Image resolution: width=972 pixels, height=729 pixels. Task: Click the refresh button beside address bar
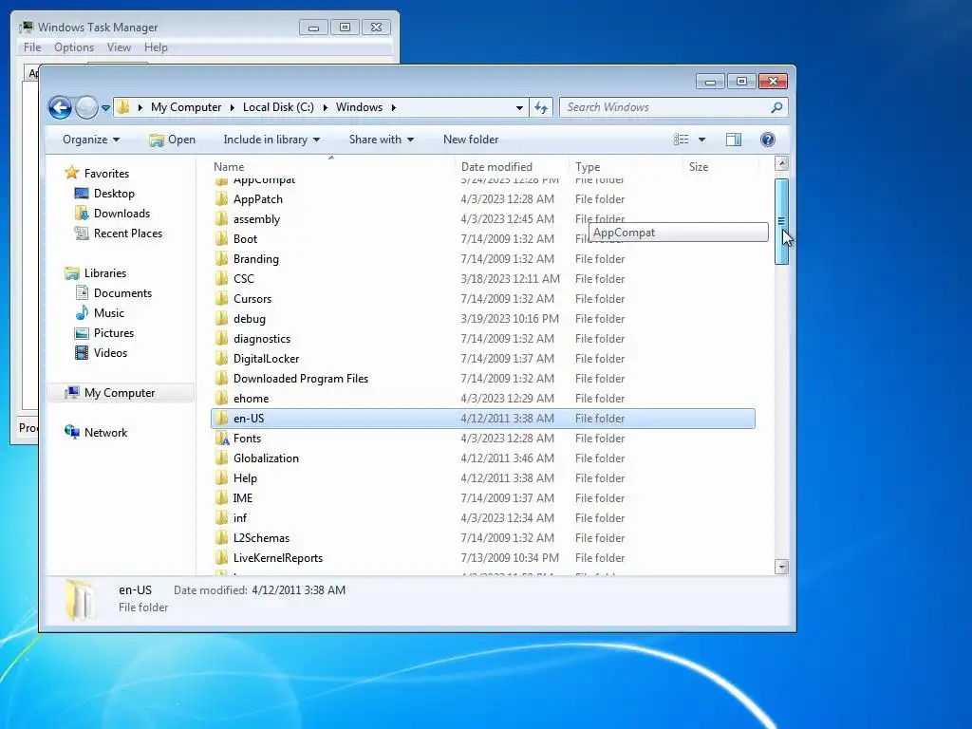(x=541, y=108)
